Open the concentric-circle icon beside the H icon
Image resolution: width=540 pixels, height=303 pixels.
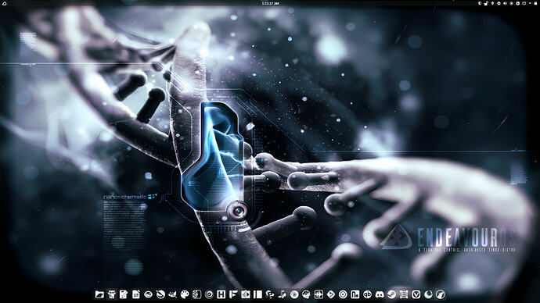pos(209,294)
